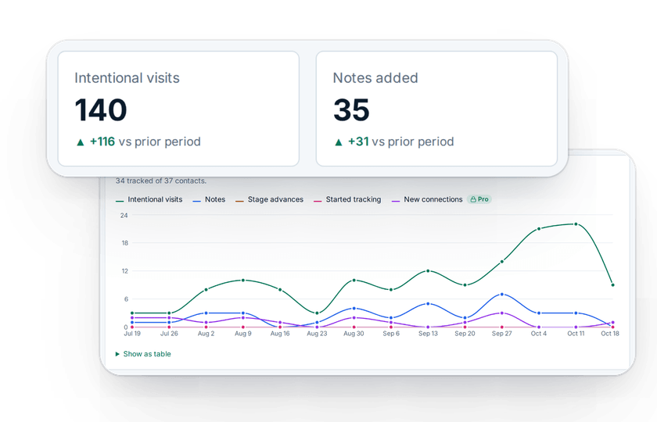Select the Sep 13 point on blue Notes line
The height and width of the screenshot is (422, 657).
tap(428, 303)
